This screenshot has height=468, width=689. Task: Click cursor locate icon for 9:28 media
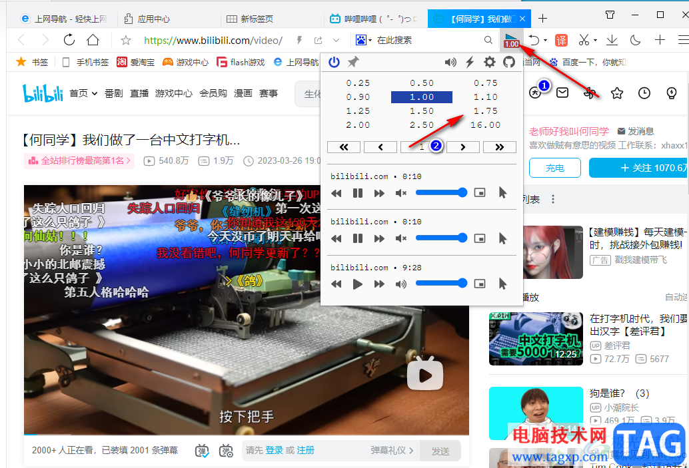click(502, 284)
